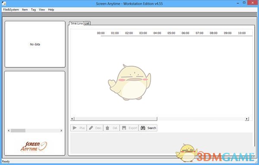Click the 00:00 timeline marker
Viewport: 259px width, 165px height.
[101, 33]
